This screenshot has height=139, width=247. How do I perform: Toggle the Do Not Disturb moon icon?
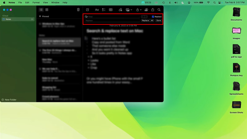(x=182, y=2)
